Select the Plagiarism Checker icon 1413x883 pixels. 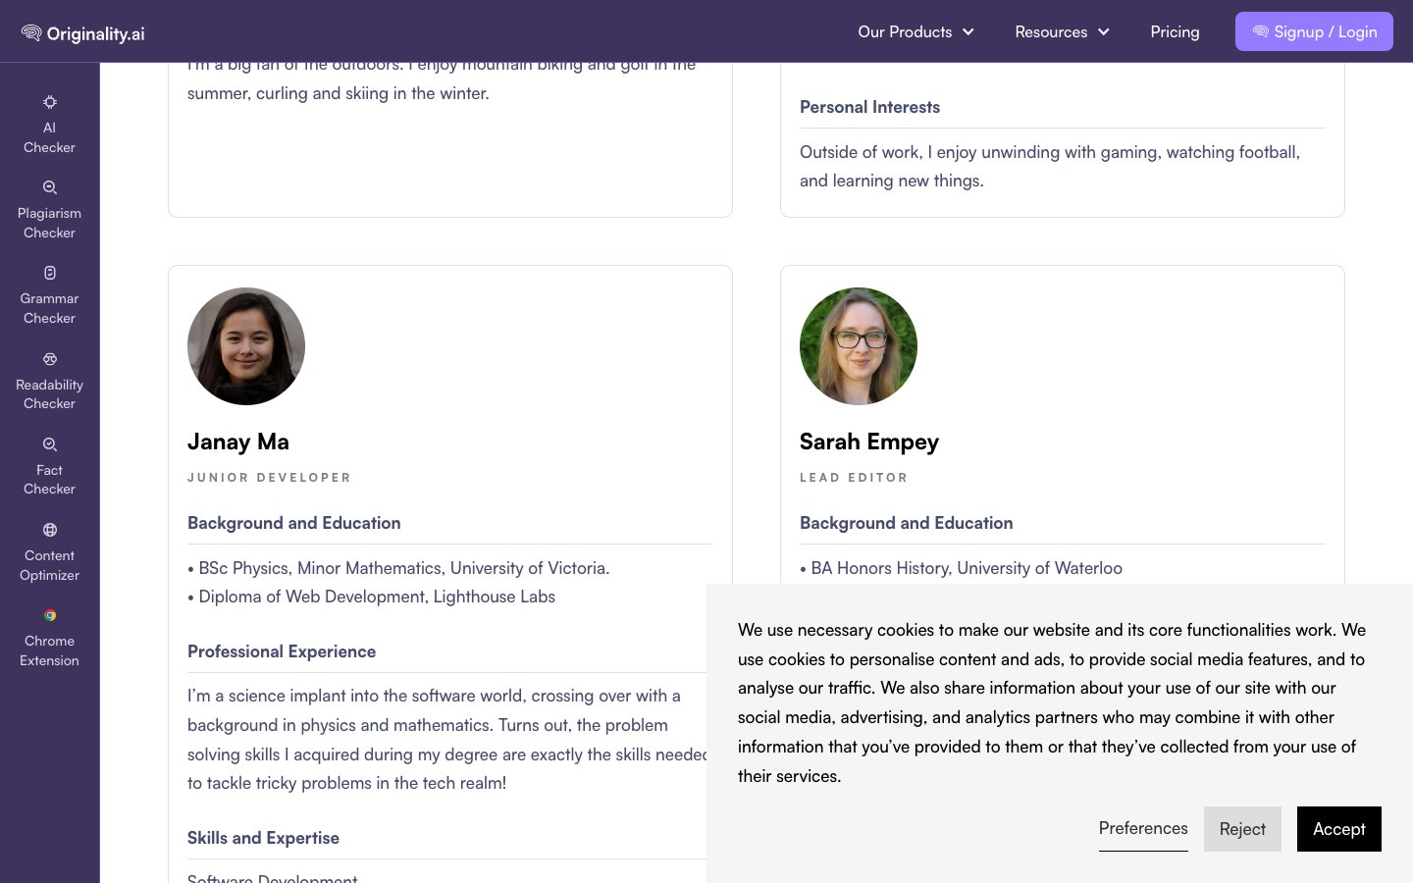coord(50,187)
